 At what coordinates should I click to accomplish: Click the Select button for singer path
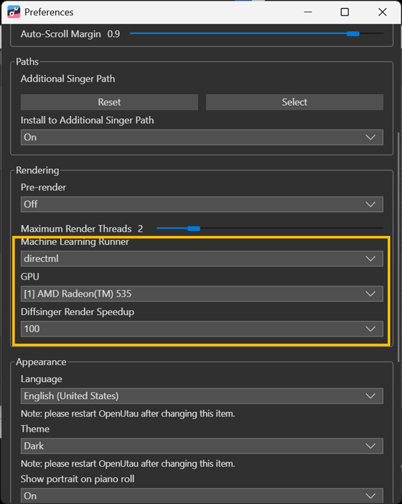tap(294, 102)
